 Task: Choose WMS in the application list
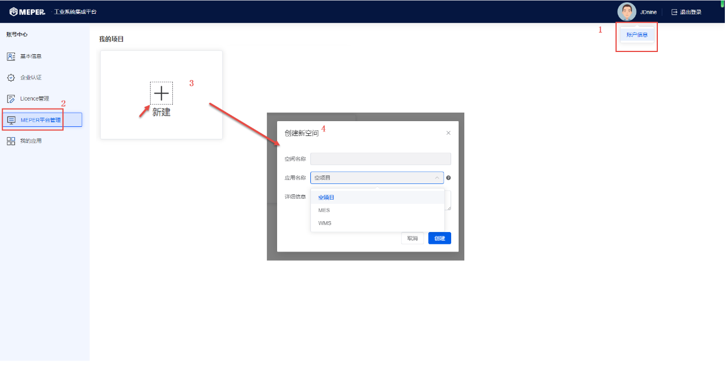point(325,223)
